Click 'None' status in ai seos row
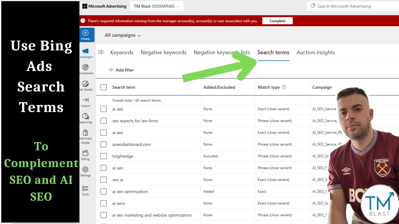The width and height of the screenshot is (399, 224). click(208, 203)
